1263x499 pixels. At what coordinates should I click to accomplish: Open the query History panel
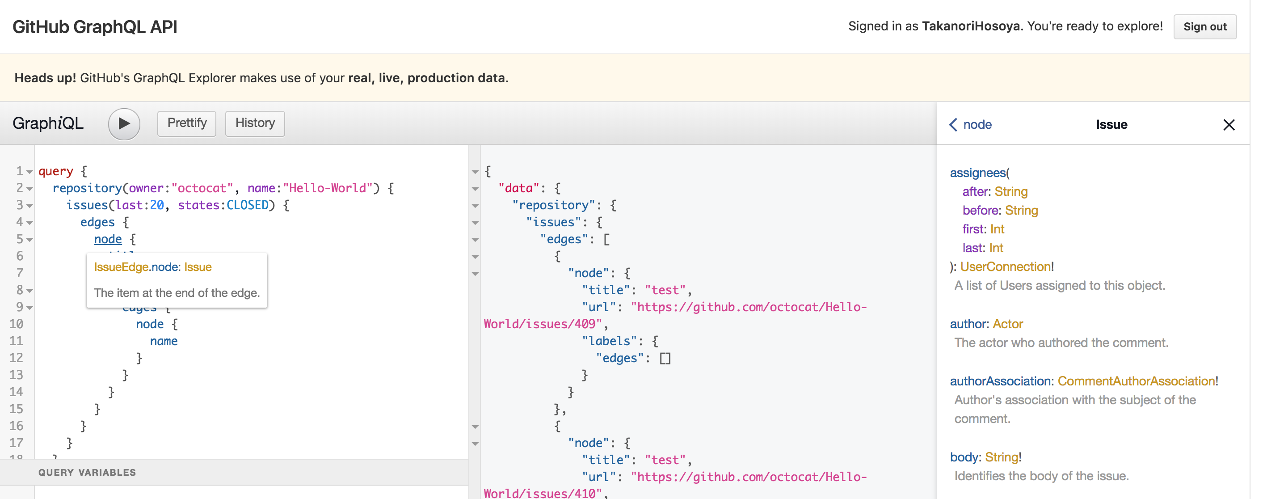click(254, 123)
